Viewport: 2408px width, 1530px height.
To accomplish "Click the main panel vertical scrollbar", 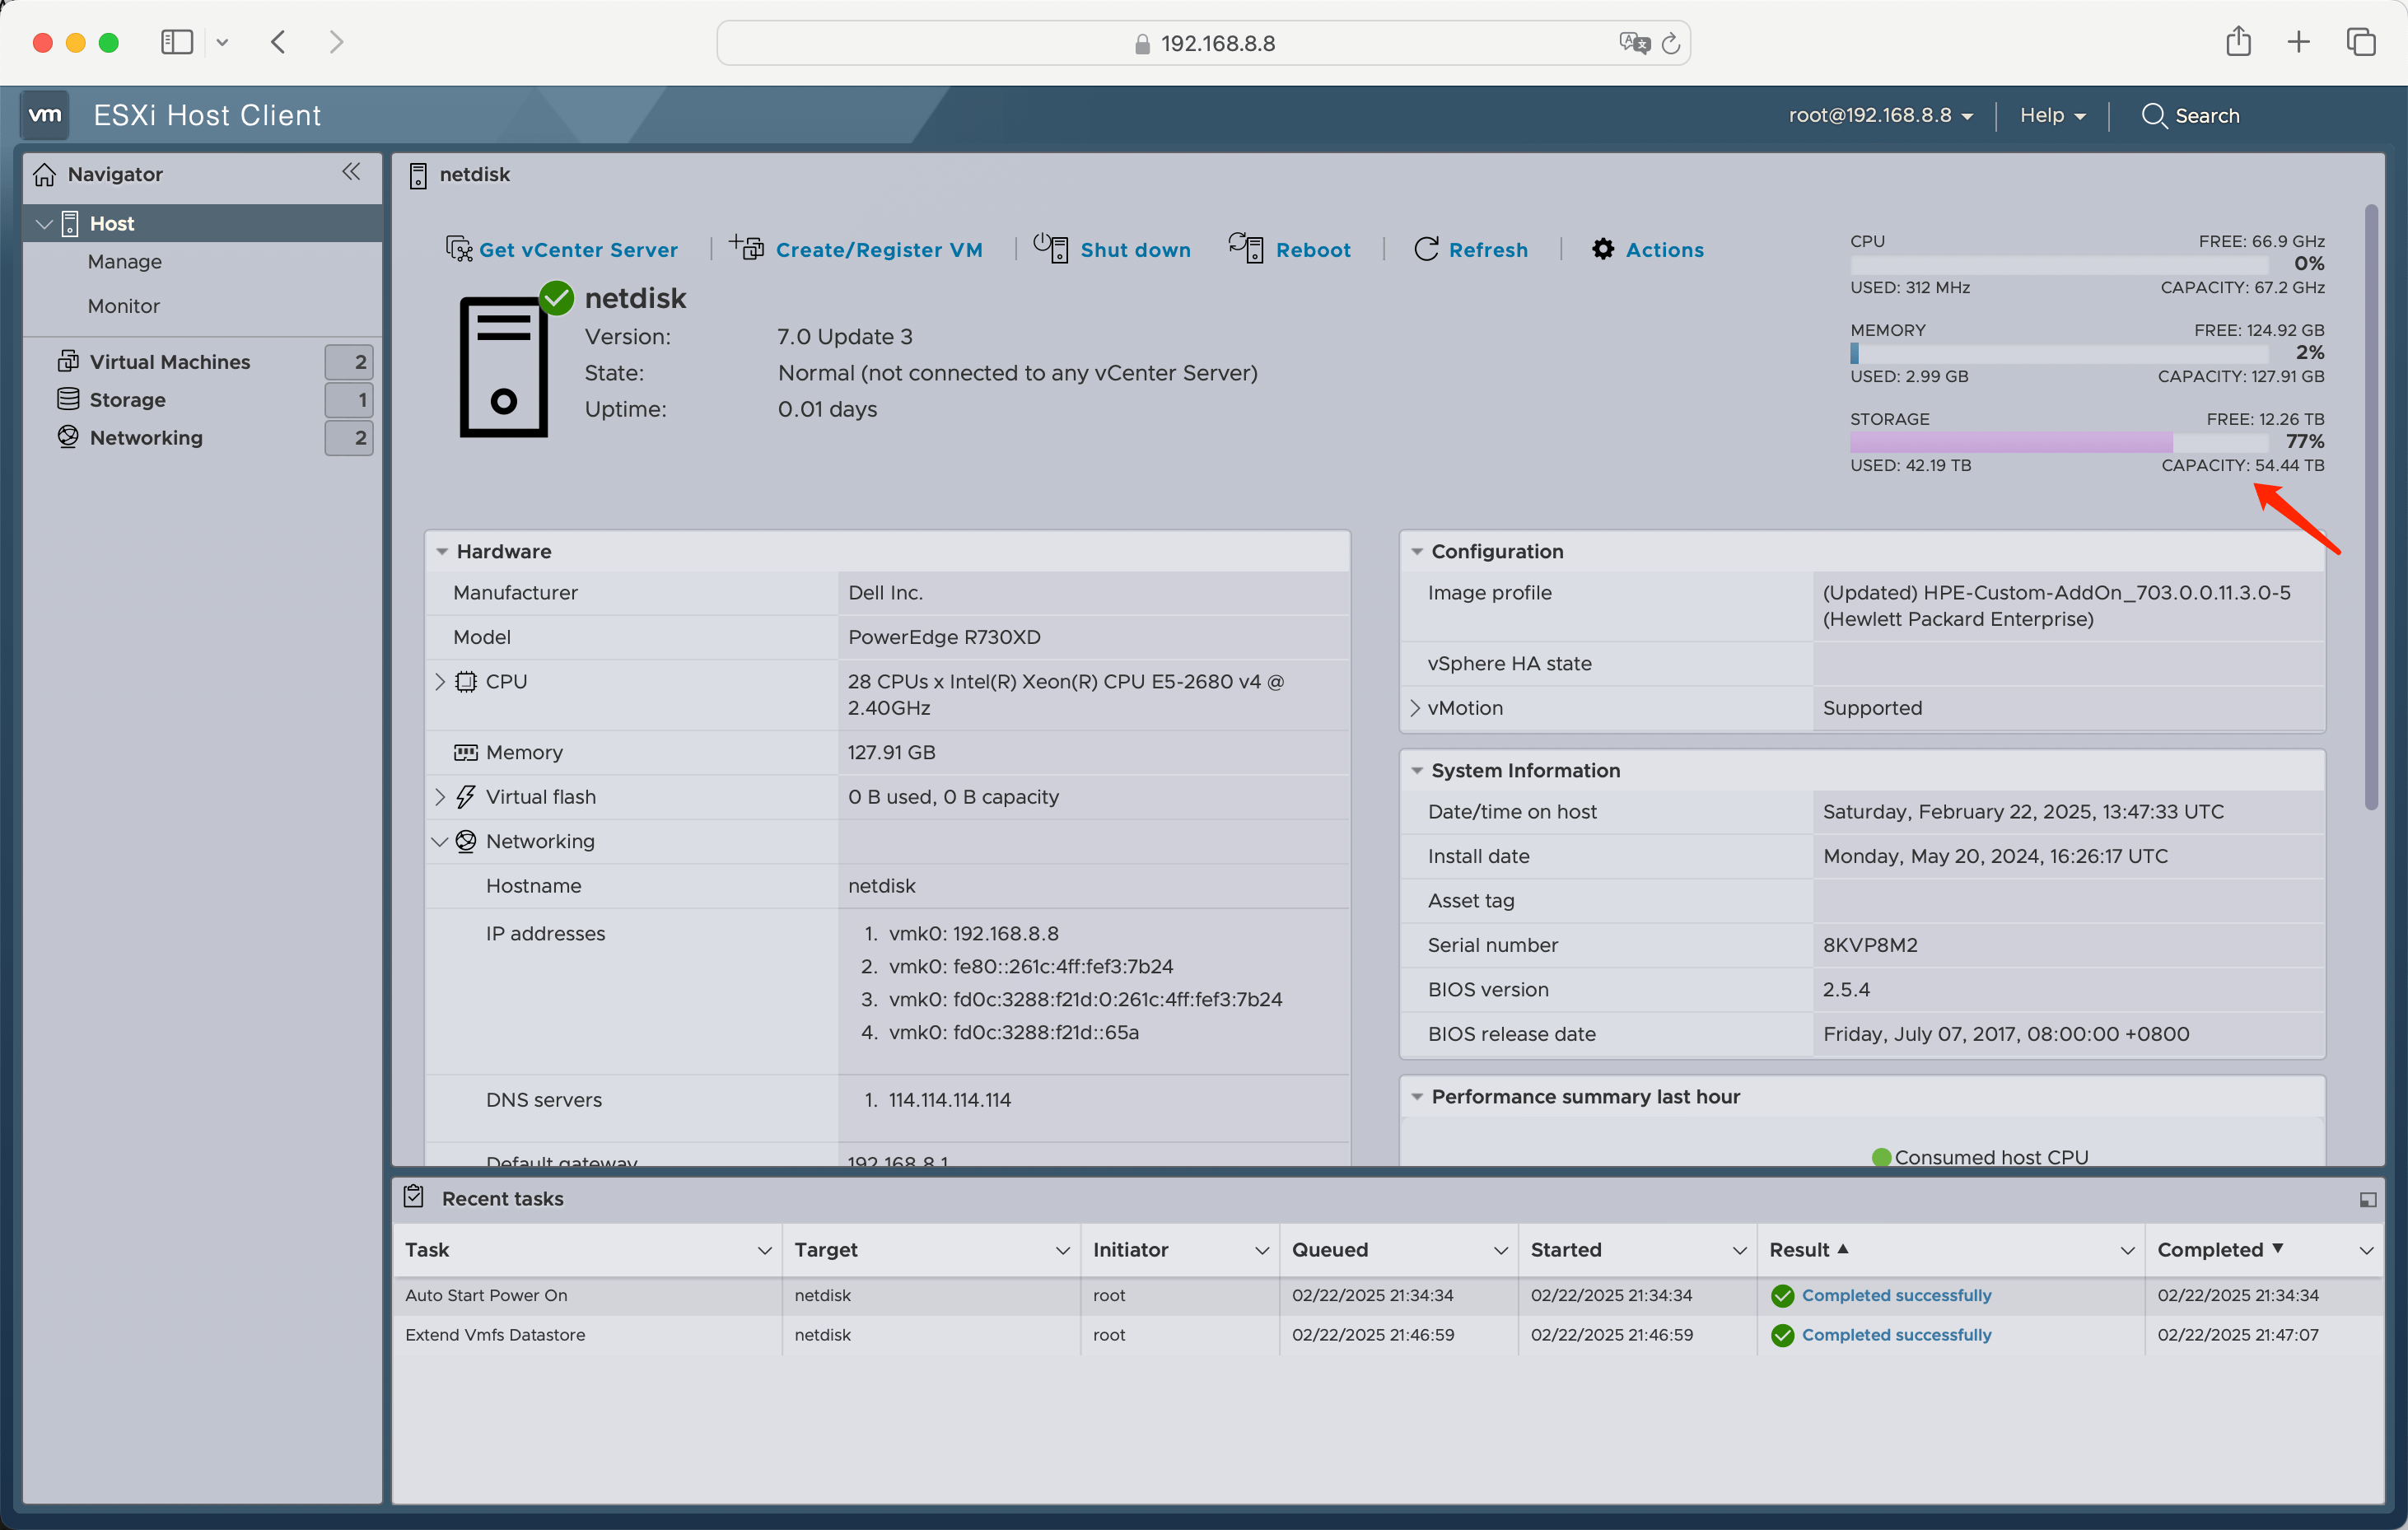I will click(x=2370, y=507).
